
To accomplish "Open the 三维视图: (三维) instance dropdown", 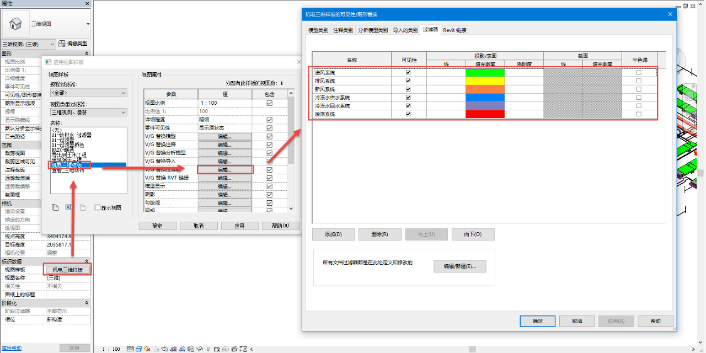I will (x=29, y=44).
